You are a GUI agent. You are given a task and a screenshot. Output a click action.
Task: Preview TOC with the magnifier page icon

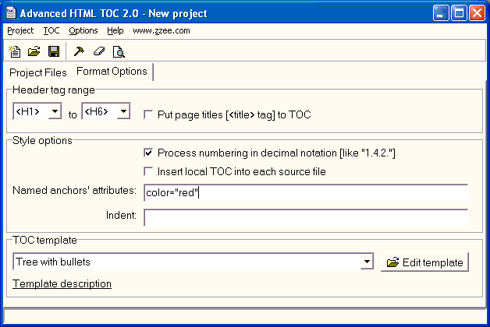click(119, 51)
